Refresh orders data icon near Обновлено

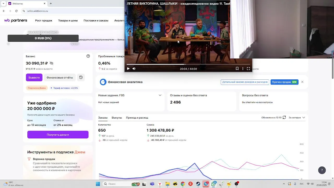(284, 118)
